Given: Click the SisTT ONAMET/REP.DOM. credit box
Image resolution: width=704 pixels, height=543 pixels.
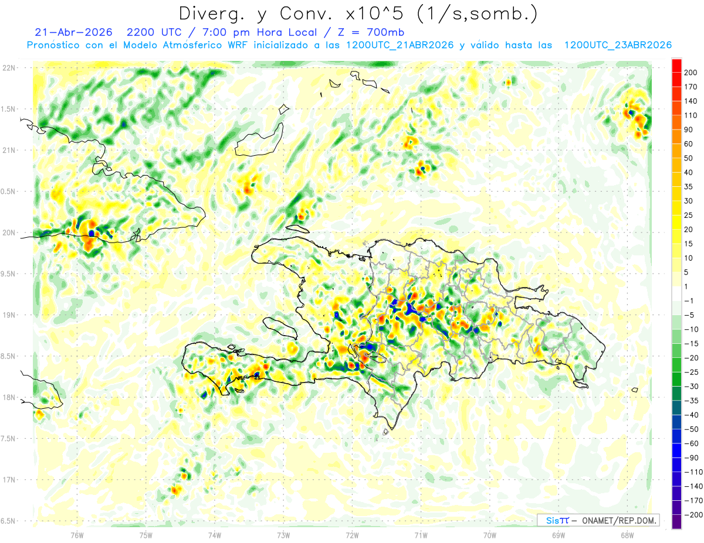Looking at the screenshot, I should coord(598,520).
